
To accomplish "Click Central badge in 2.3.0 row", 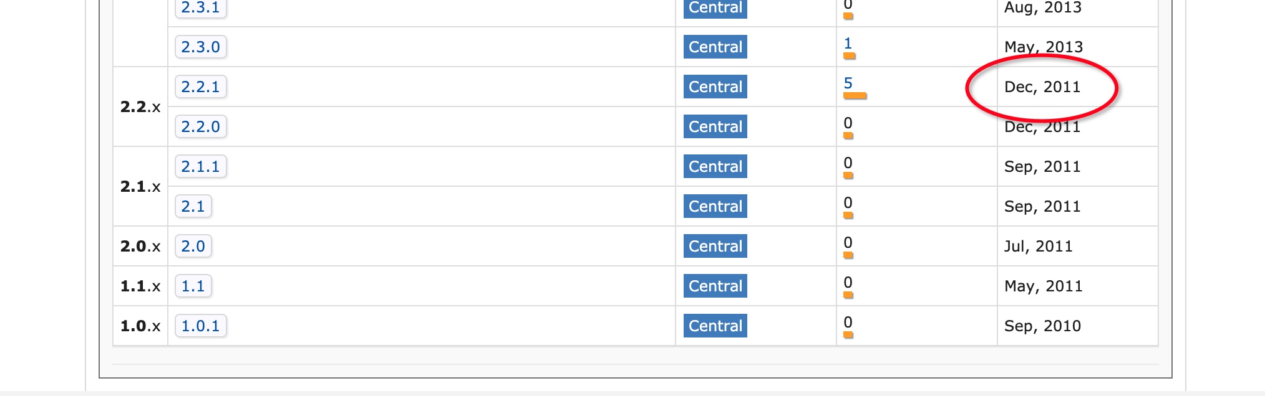I will pos(715,47).
